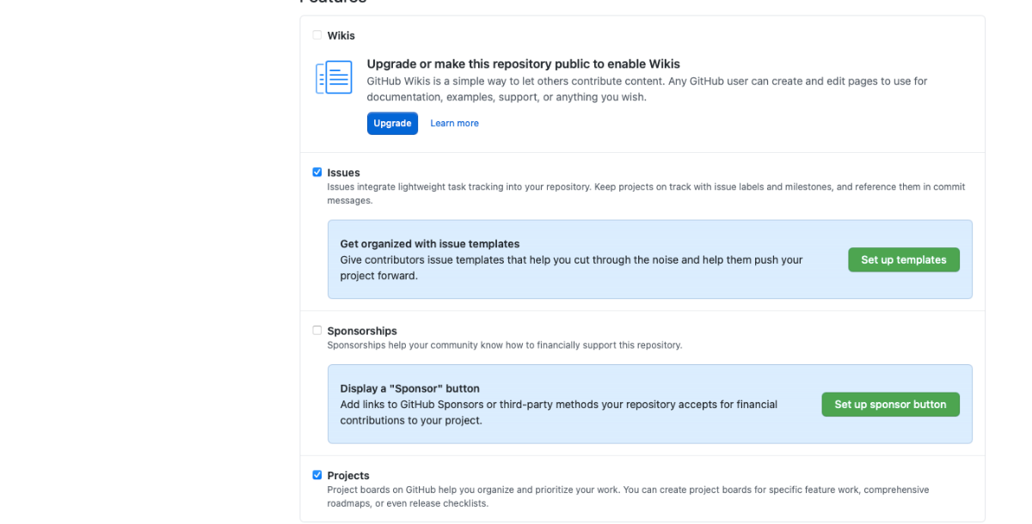Click the blue Upgrade button
Screen dimensions: 1032x524
(392, 123)
